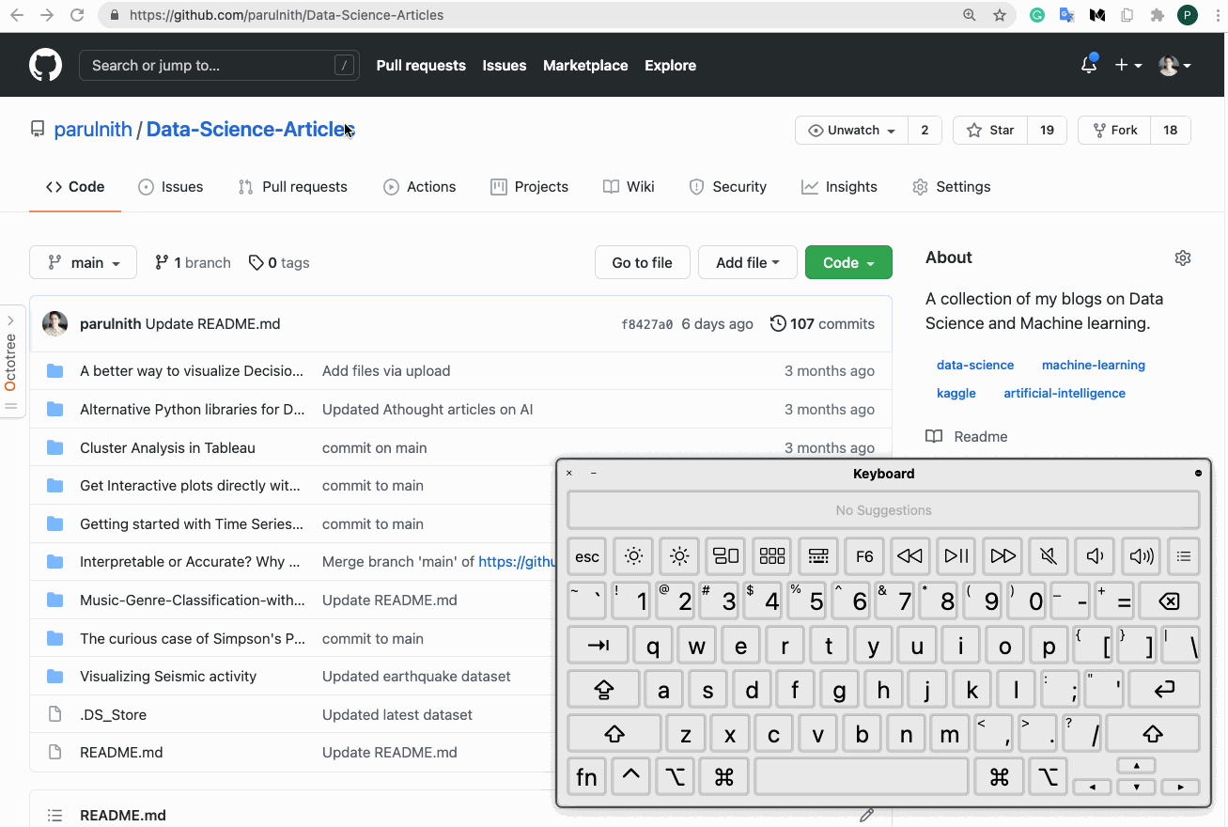Switch to the Wiki tab

[629, 187]
